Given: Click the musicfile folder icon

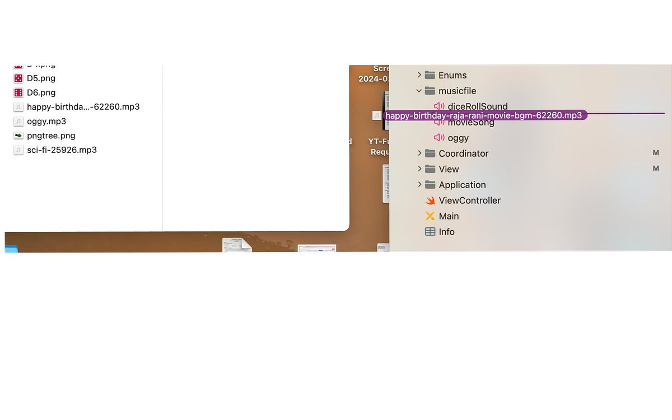Looking at the screenshot, I should click(x=429, y=90).
